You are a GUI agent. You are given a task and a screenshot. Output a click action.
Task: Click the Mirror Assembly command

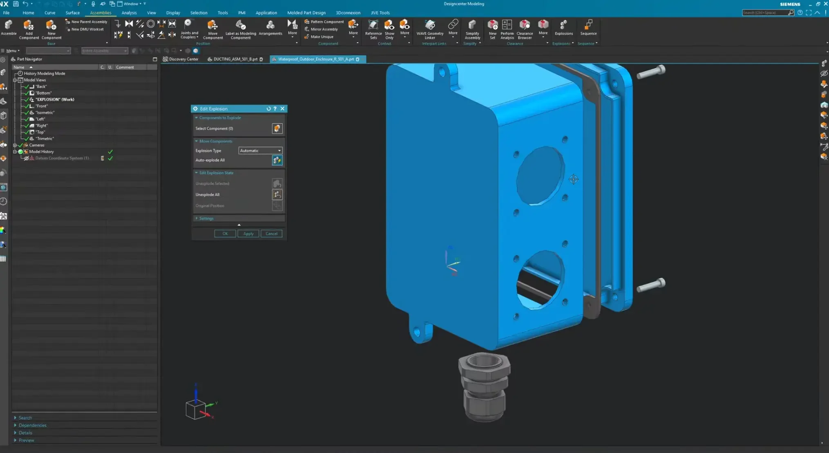pos(321,29)
